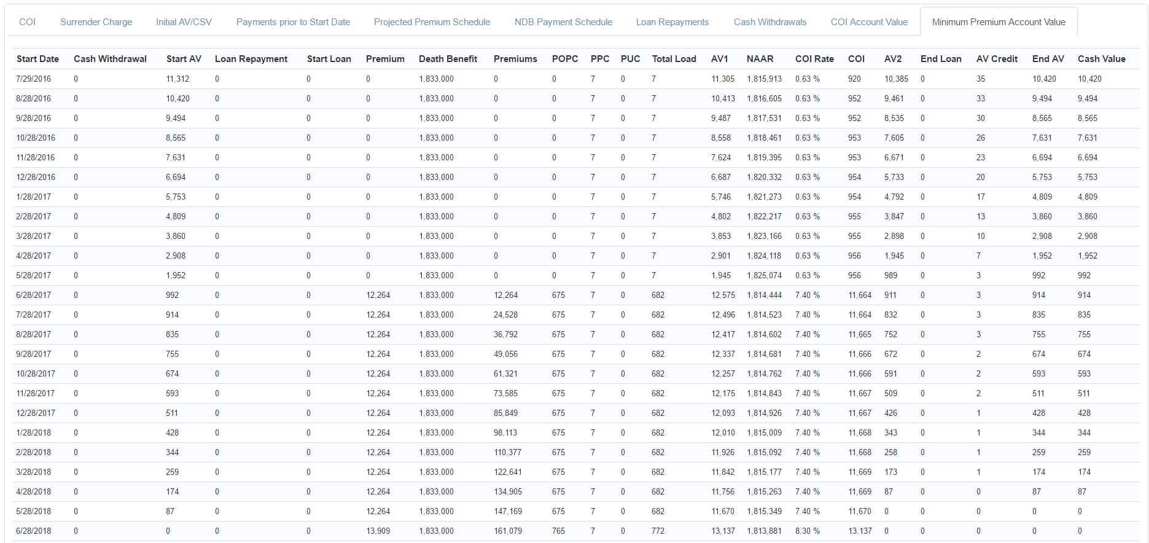
Task: Click the Cash Value column header
Action: 1101,59
